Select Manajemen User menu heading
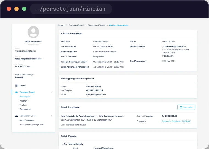Image resolution: width=209 pixels, height=149 pixels. pyautogui.click(x=27, y=116)
